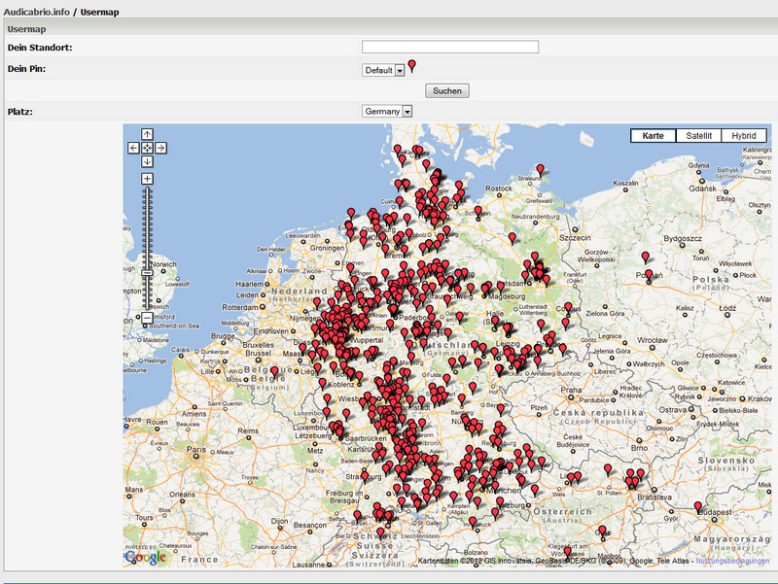Click the map pin near Budapest

pyautogui.click(x=698, y=507)
